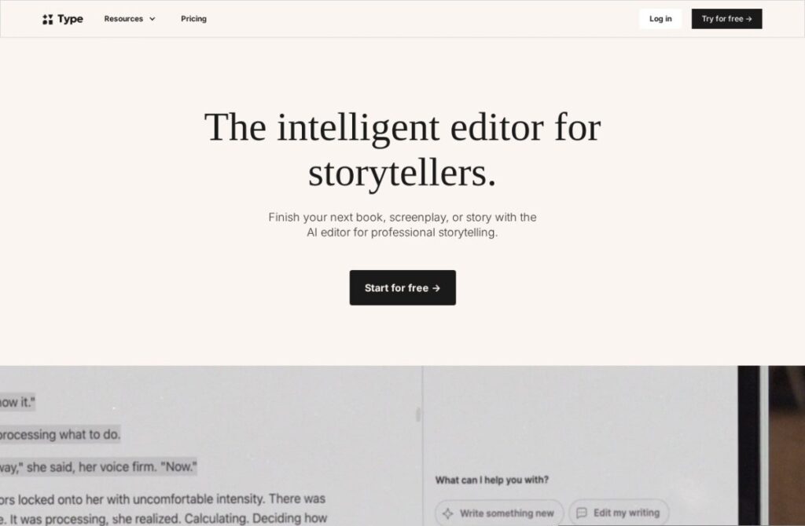Viewport: 805px width, 526px height.
Task: Open the Pricing page
Action: pyautogui.click(x=193, y=19)
